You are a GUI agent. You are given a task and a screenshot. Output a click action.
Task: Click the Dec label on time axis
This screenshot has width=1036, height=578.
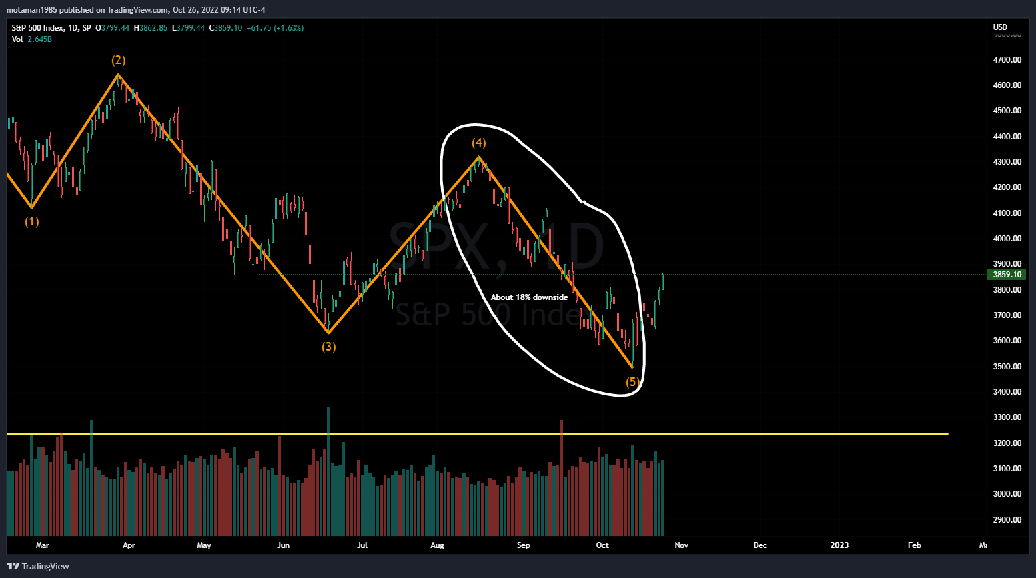pos(760,545)
